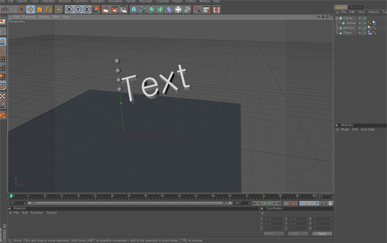Screen dimensions: 387x243
Task: Click the start frame field showing 0 F
Action: pyautogui.click(x=17, y=203)
